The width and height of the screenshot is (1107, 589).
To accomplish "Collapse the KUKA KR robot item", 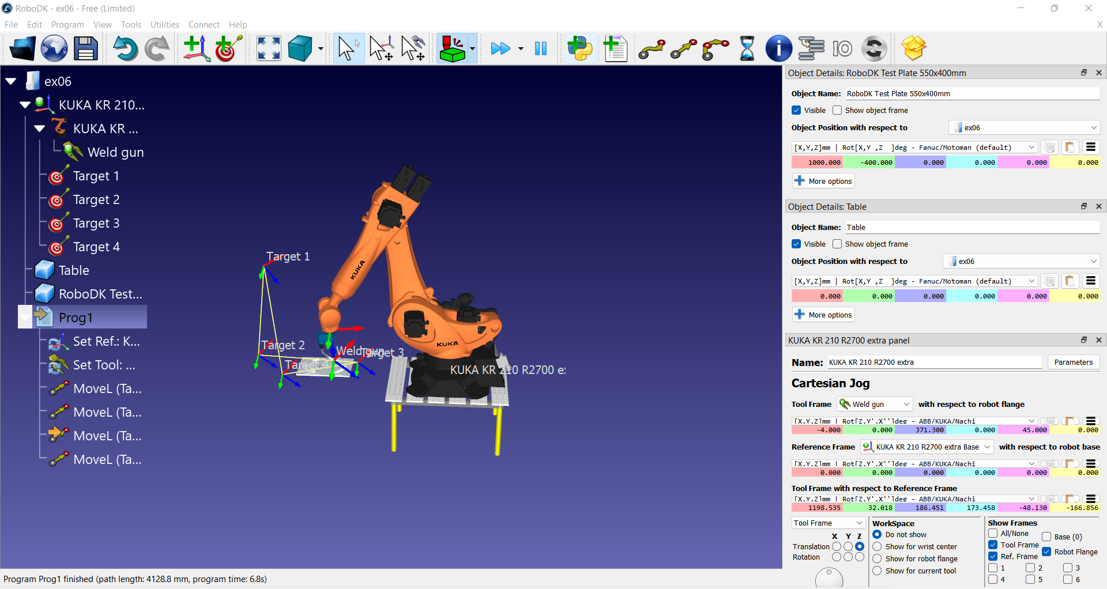I will [x=39, y=129].
